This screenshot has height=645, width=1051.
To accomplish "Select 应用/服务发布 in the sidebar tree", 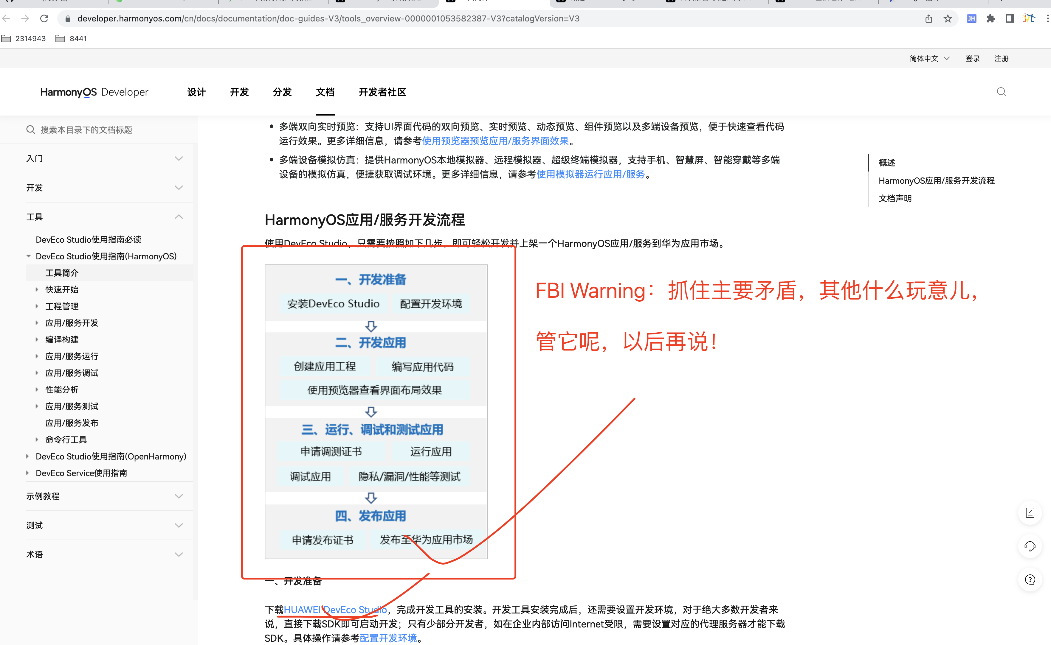I will pyautogui.click(x=72, y=423).
